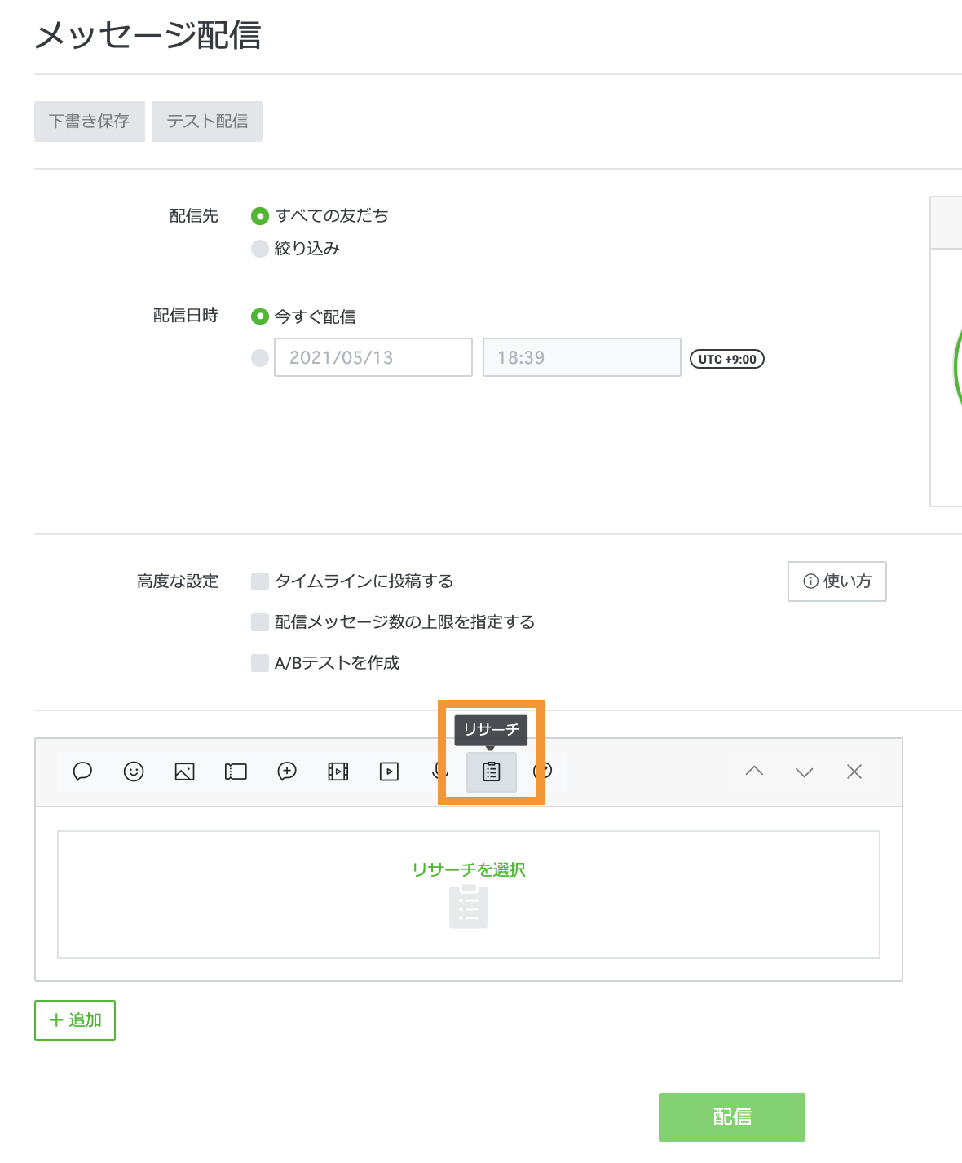Check 配信メッセージ数の上限を指定する option

click(x=260, y=622)
